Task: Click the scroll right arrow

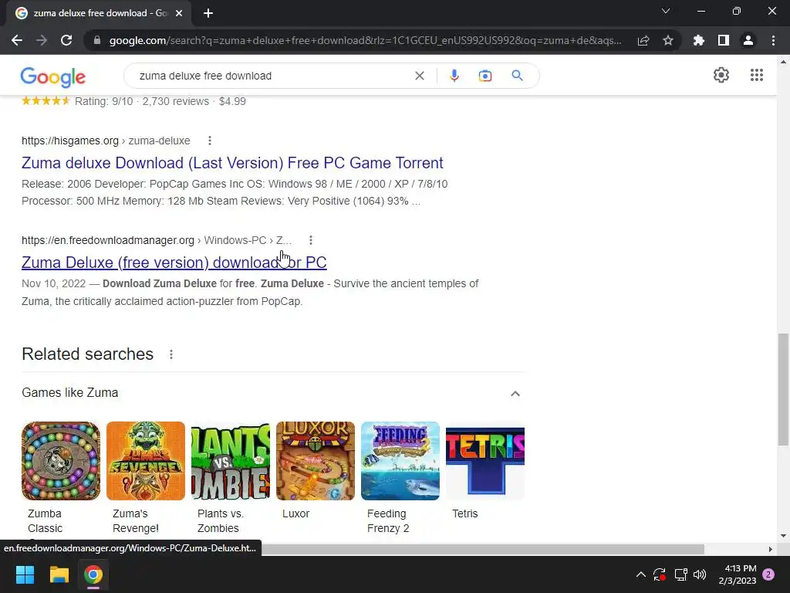Action: pos(770,549)
